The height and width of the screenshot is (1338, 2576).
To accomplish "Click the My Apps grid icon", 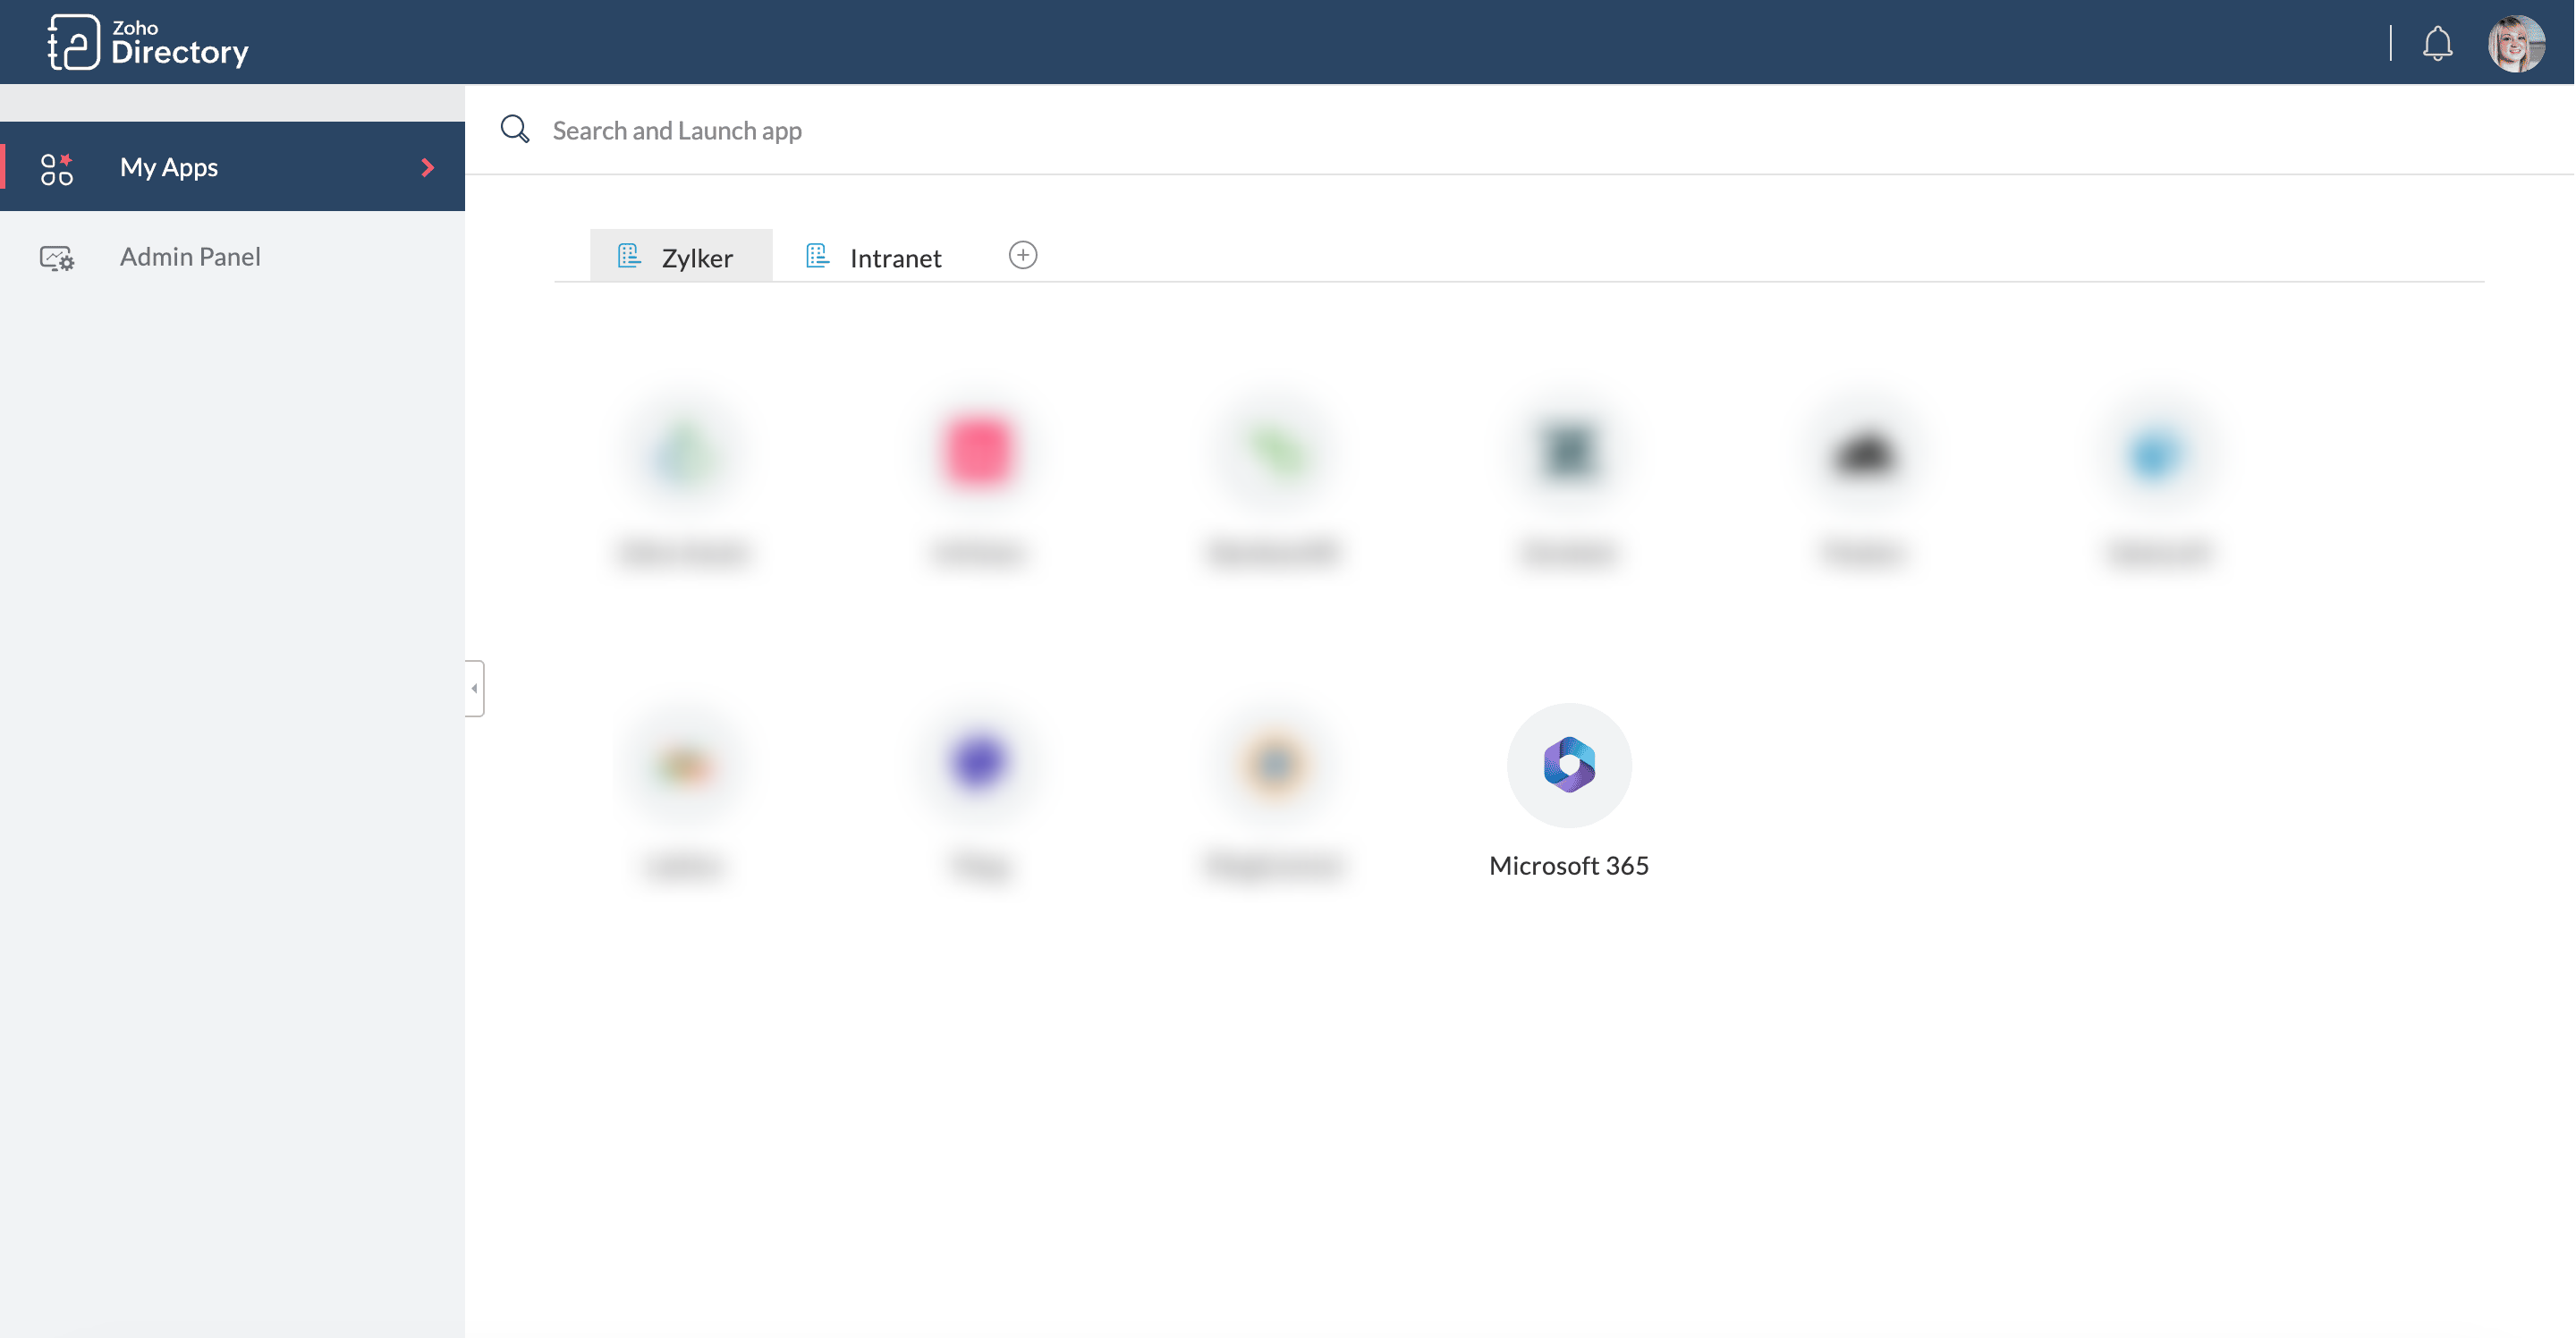I will 57,168.
